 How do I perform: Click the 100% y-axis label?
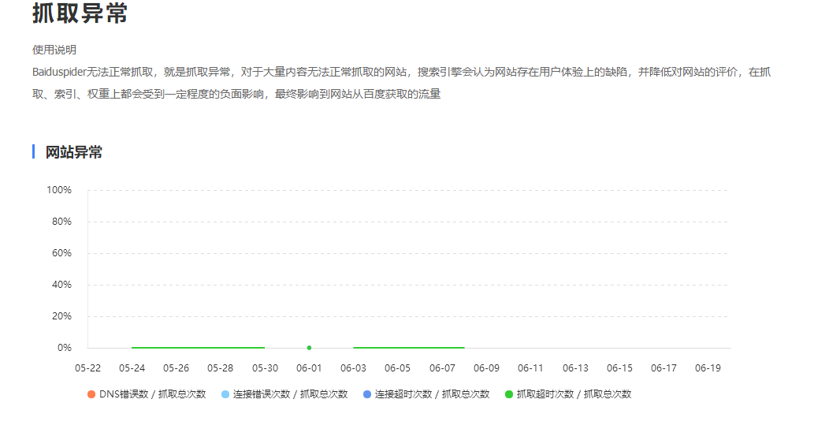click(x=58, y=190)
